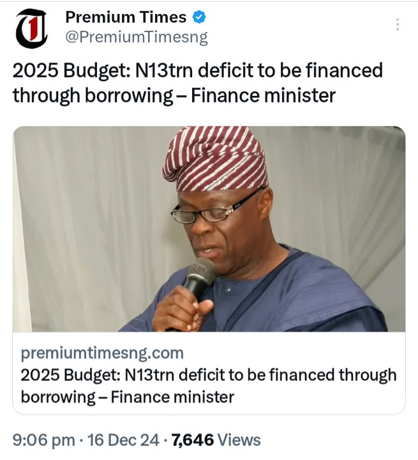Click the 'Views' label beside the count
Image resolution: width=418 pixels, height=460 pixels.
pyautogui.click(x=239, y=440)
